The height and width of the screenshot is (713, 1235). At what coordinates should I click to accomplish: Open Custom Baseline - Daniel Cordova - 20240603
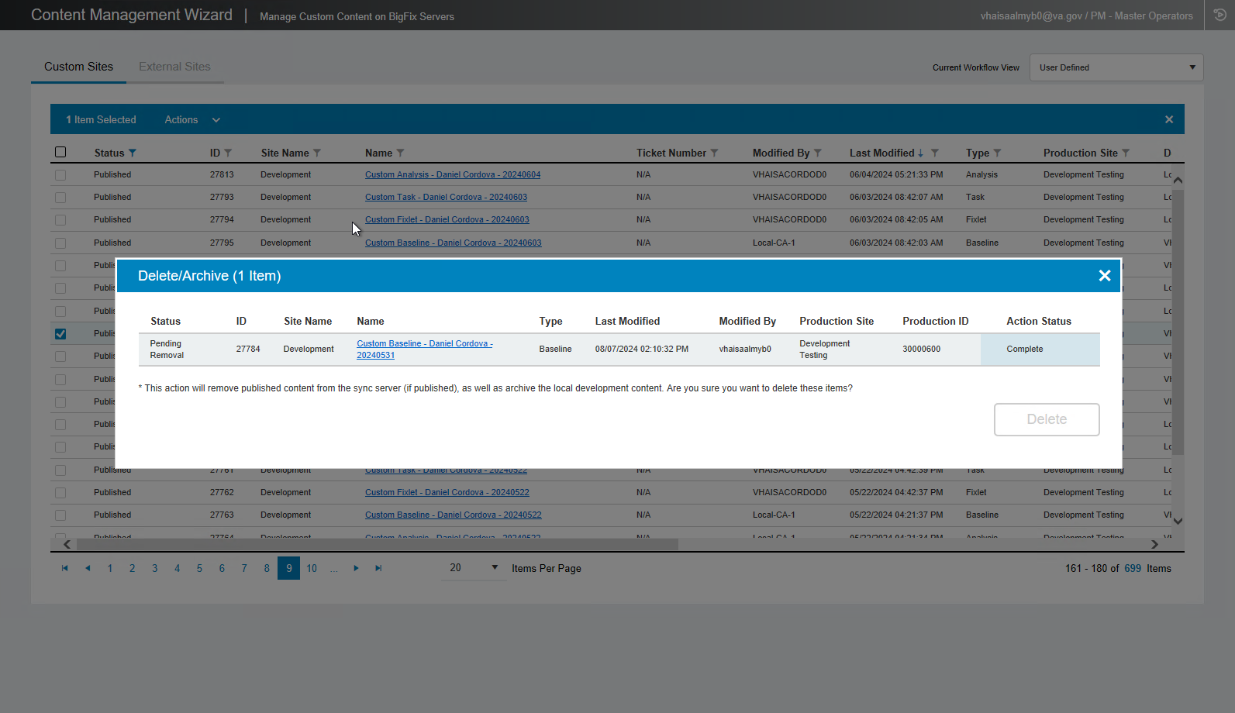pos(454,243)
